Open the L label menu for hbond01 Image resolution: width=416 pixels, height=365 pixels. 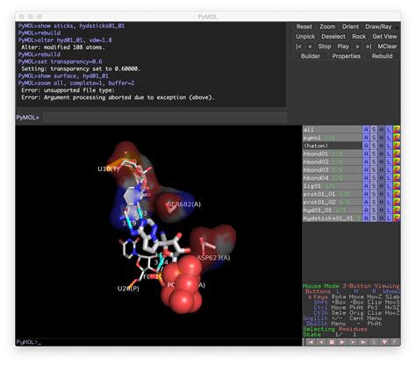[x=389, y=154]
